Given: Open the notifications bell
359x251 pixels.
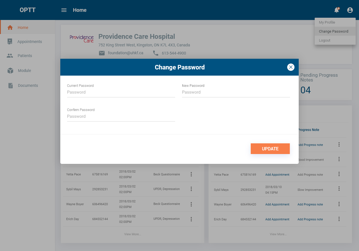Looking at the screenshot, I should pos(337,10).
